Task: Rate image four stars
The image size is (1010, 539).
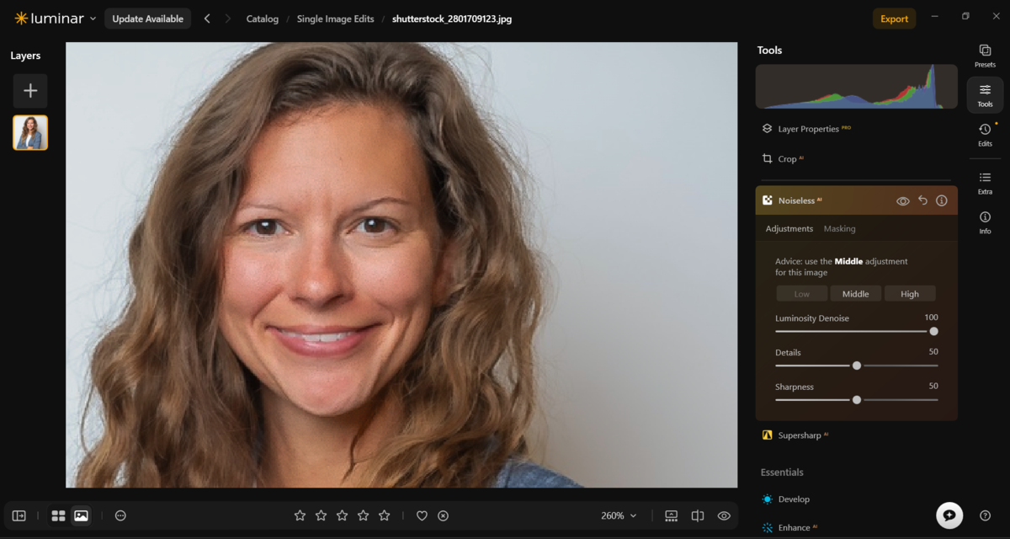Action: pos(363,515)
